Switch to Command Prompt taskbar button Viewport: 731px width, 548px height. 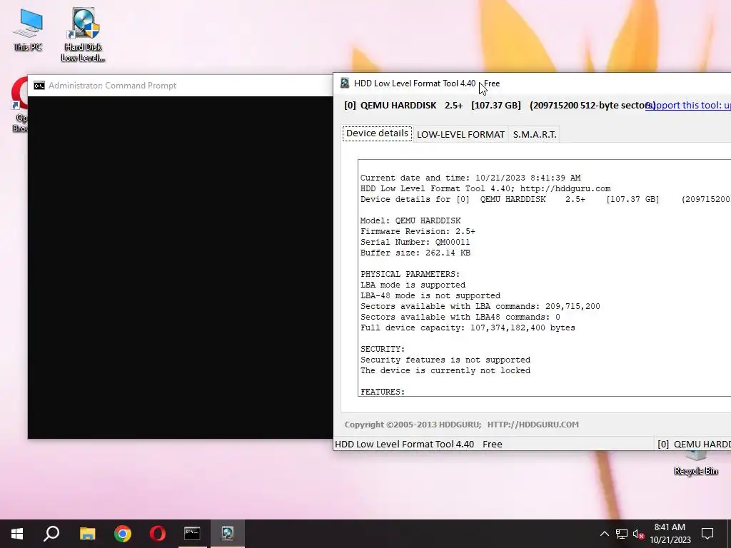click(x=192, y=534)
